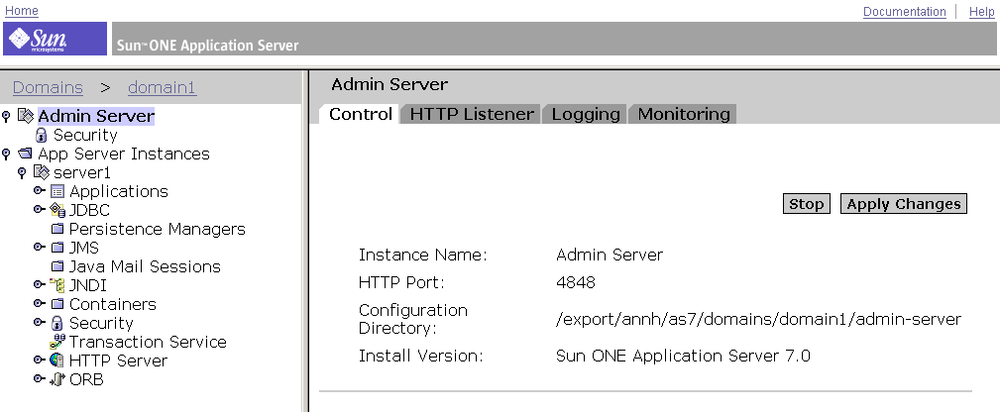Select the JMS tree item
1000x412 pixels.
click(x=83, y=248)
